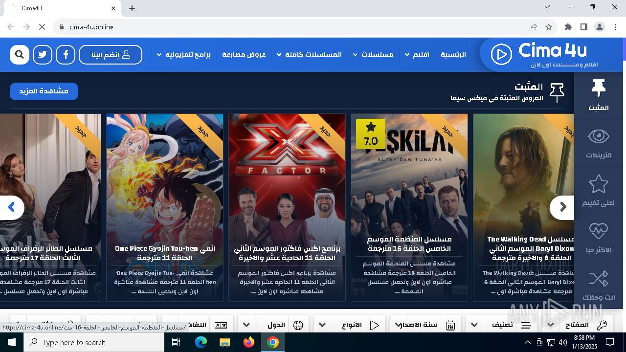The height and width of the screenshot is (352, 626).
Task: Click the list icon of تصنيف filter
Action: 526,325
